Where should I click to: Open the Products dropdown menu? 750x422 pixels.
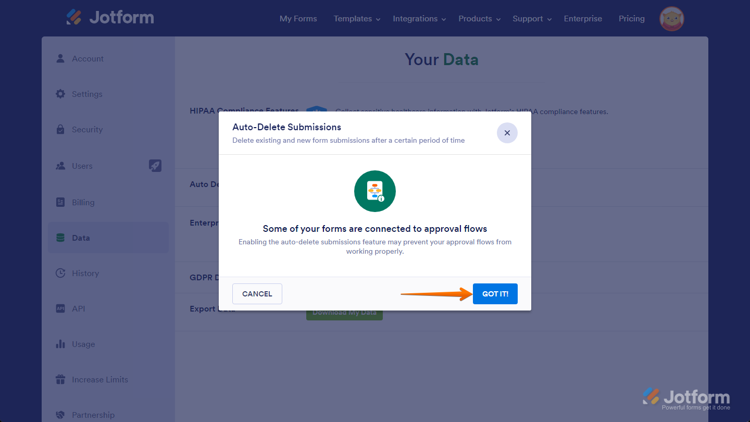[475, 19]
